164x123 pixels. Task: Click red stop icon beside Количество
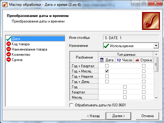9,54
